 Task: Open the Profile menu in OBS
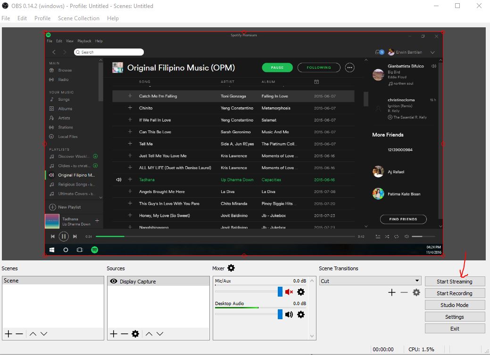click(42, 18)
